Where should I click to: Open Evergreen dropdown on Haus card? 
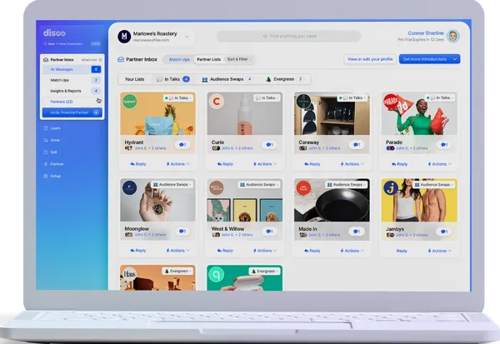tap(178, 272)
